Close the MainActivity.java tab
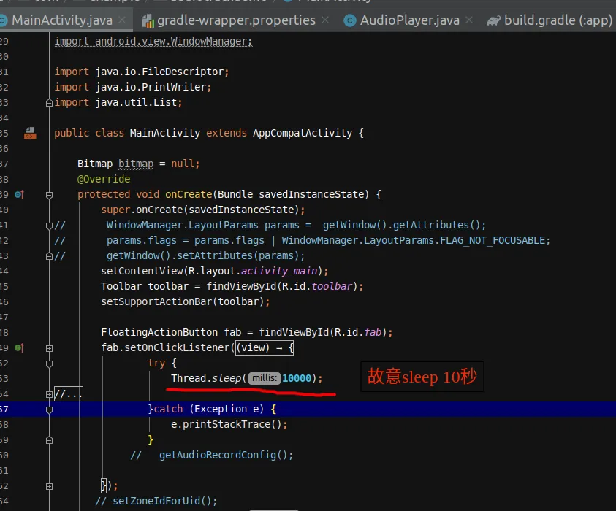This screenshot has width=616, height=511. click(x=122, y=20)
